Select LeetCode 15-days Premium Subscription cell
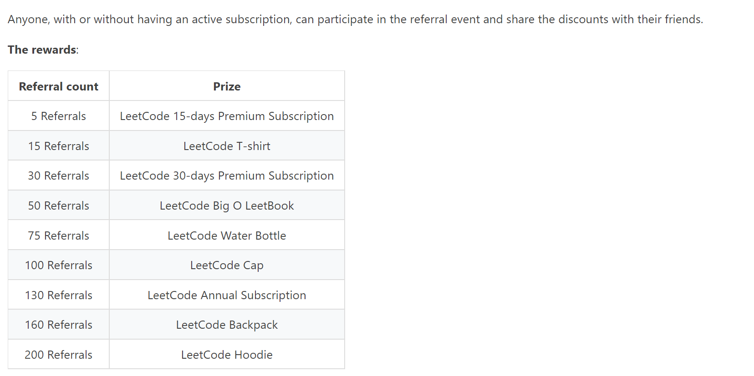Screen dimensions: 754x376 pyautogui.click(x=227, y=116)
